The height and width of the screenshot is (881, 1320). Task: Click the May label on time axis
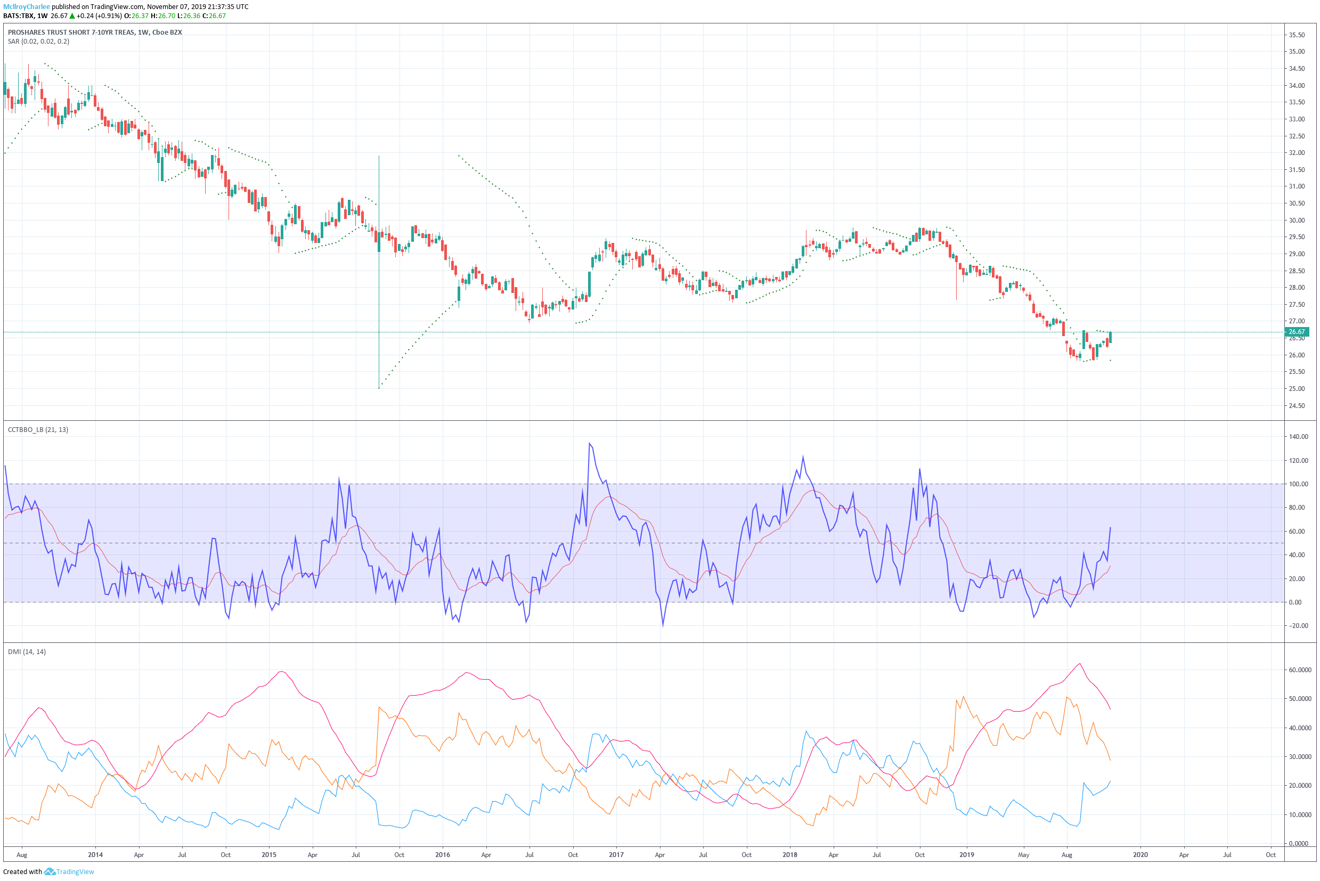click(1024, 855)
